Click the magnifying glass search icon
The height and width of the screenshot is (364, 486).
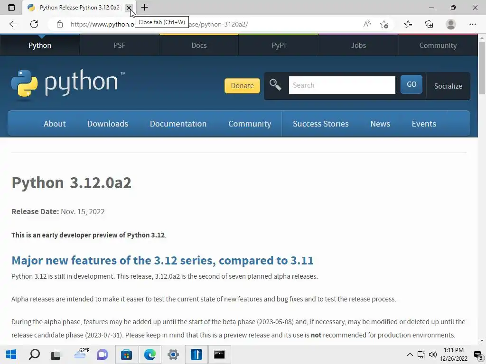275,84
